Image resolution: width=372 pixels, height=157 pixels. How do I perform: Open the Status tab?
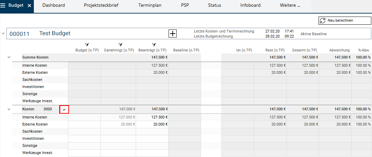pyautogui.click(x=214, y=5)
